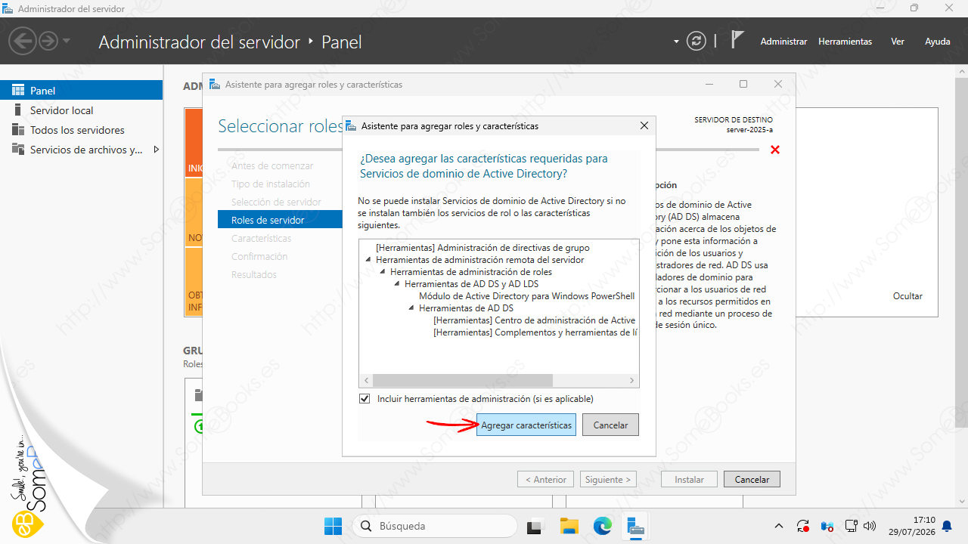The height and width of the screenshot is (544, 968).
Task: Click the Agregar características button
Action: (x=526, y=425)
